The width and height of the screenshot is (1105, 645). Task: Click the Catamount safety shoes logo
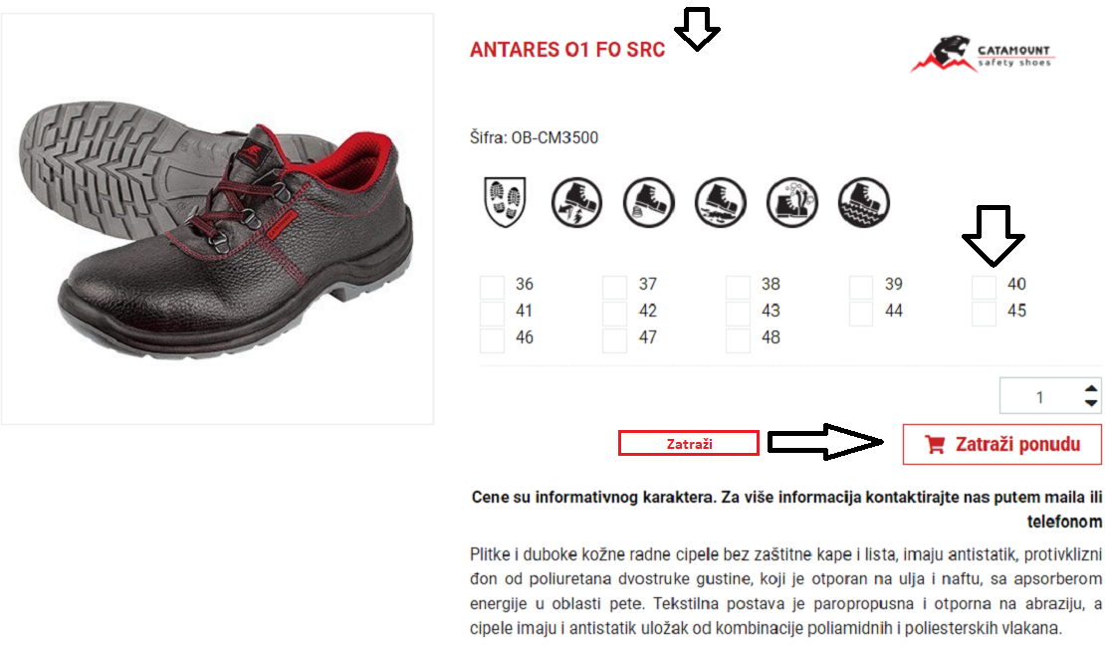pyautogui.click(x=983, y=55)
